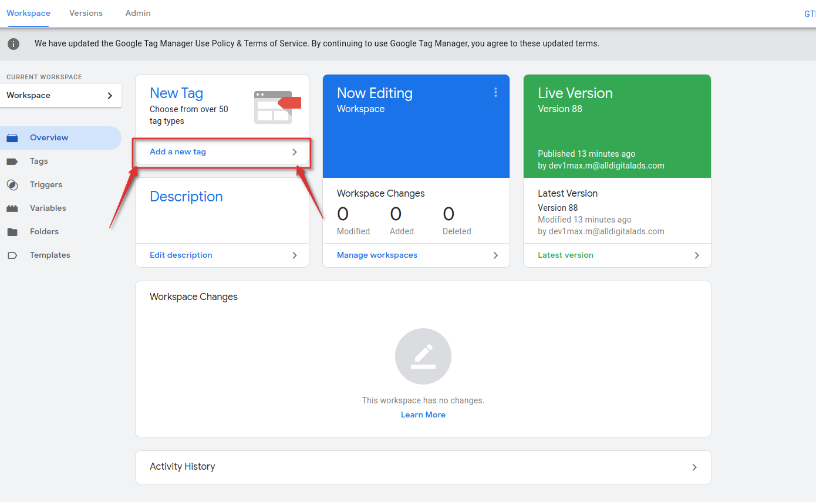This screenshot has height=502, width=816.
Task: Click the Modified changes count
Action: coord(343,214)
